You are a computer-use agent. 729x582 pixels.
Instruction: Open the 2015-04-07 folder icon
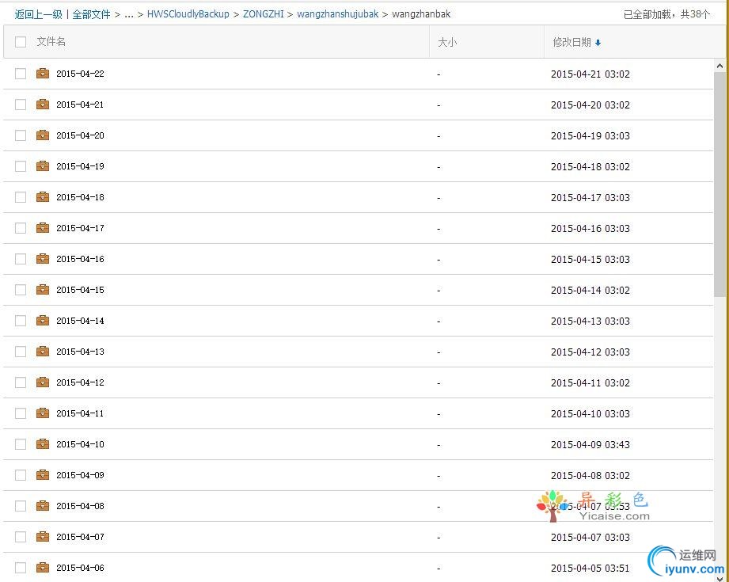click(x=43, y=536)
